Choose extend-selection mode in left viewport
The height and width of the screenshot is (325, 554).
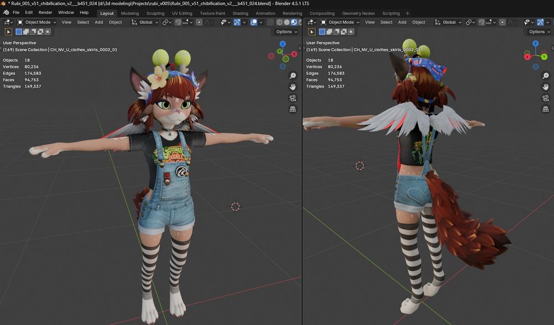click(x=26, y=32)
